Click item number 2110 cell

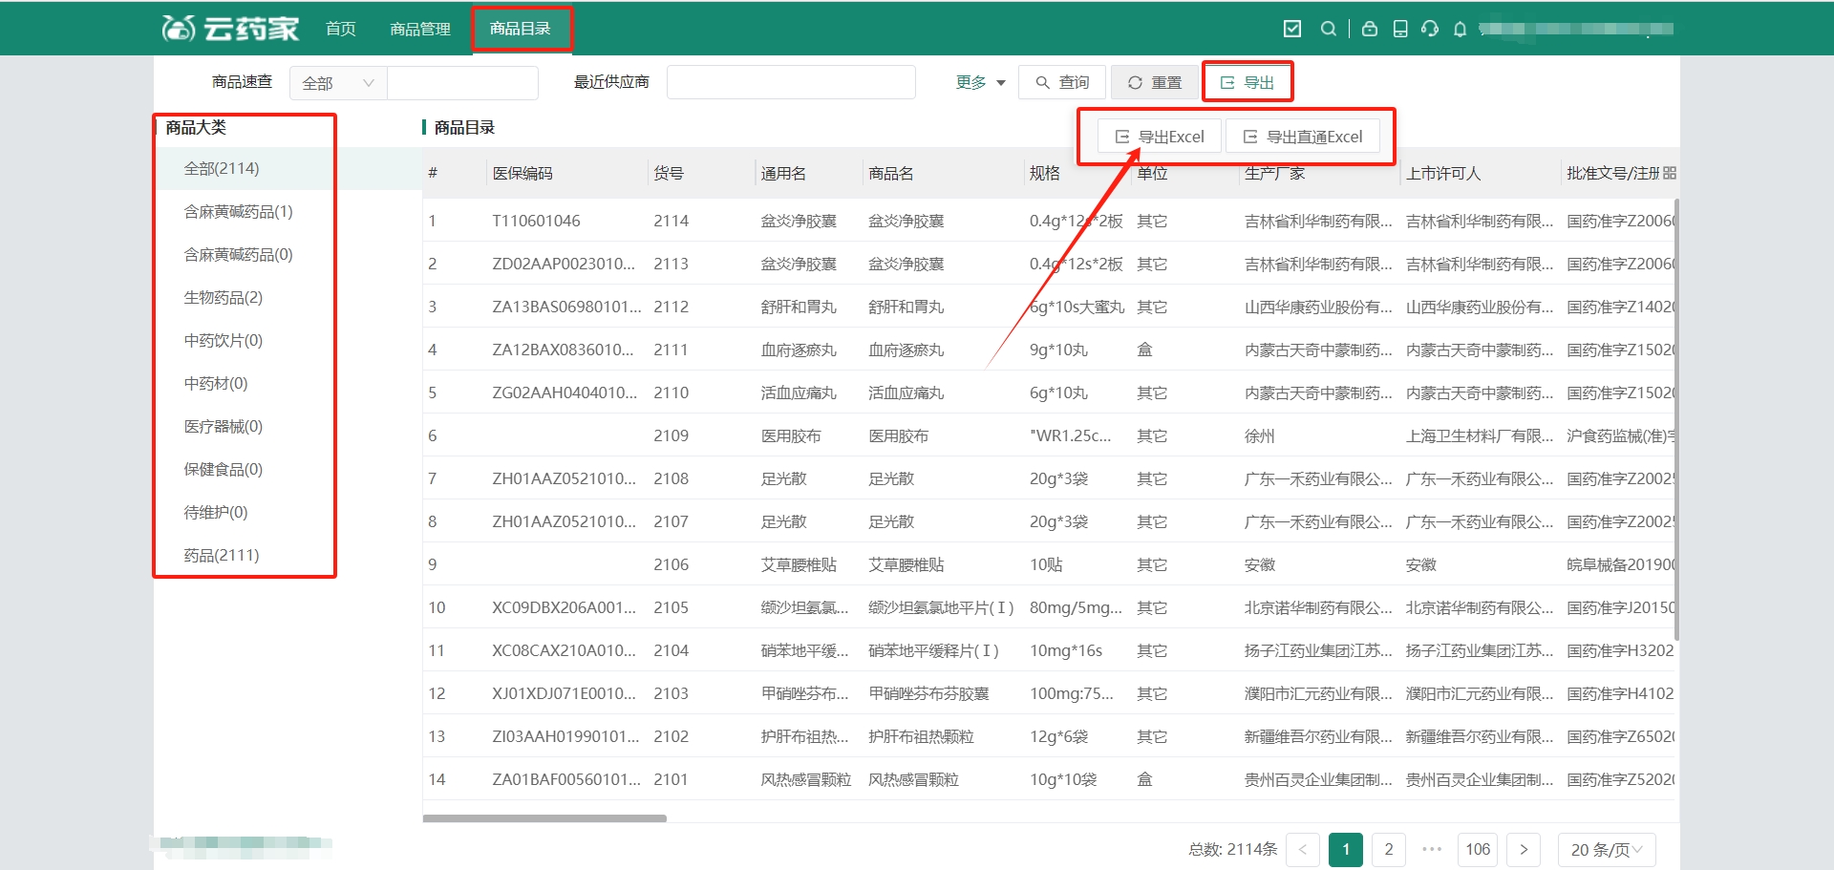click(671, 393)
